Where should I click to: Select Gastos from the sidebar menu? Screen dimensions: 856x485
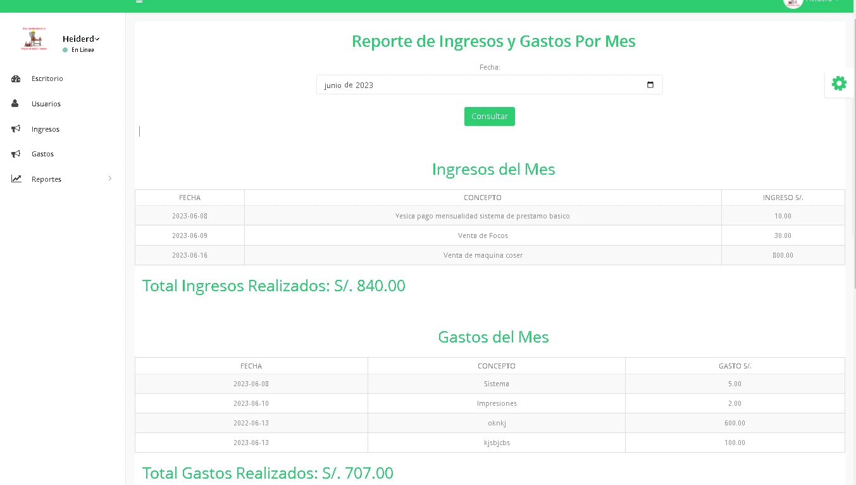[x=42, y=153]
